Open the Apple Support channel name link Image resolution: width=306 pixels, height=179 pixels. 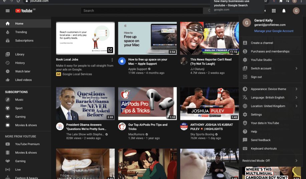(137, 69)
